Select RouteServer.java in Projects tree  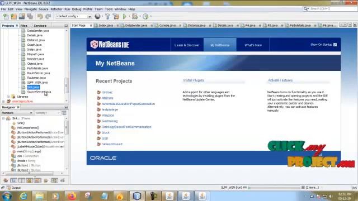click(x=39, y=73)
